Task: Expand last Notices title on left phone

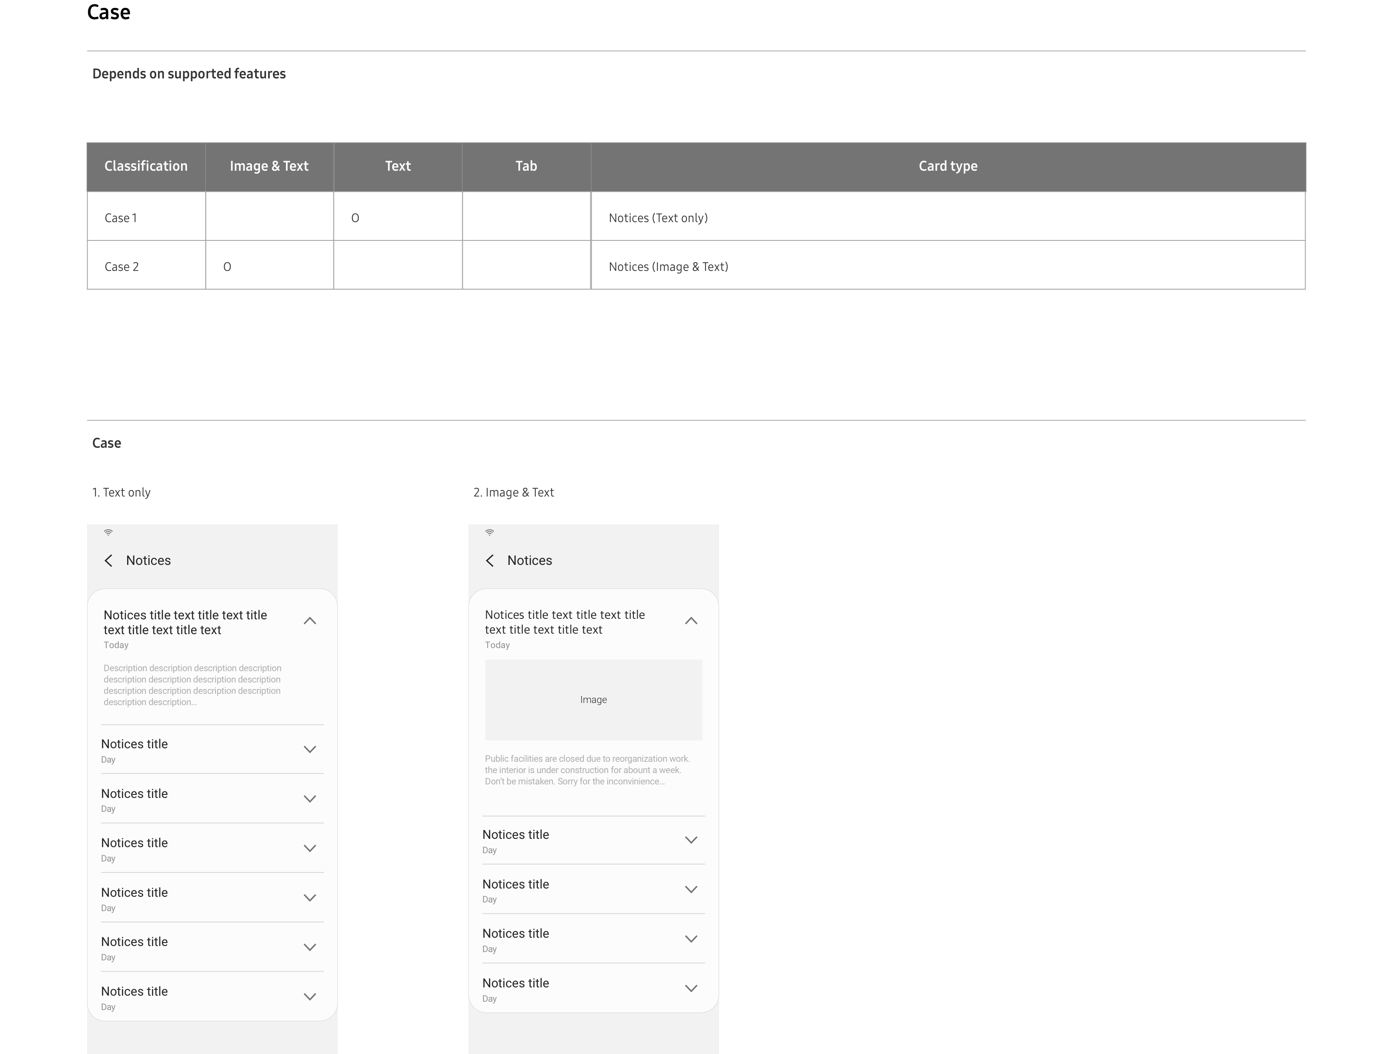Action: click(x=310, y=997)
